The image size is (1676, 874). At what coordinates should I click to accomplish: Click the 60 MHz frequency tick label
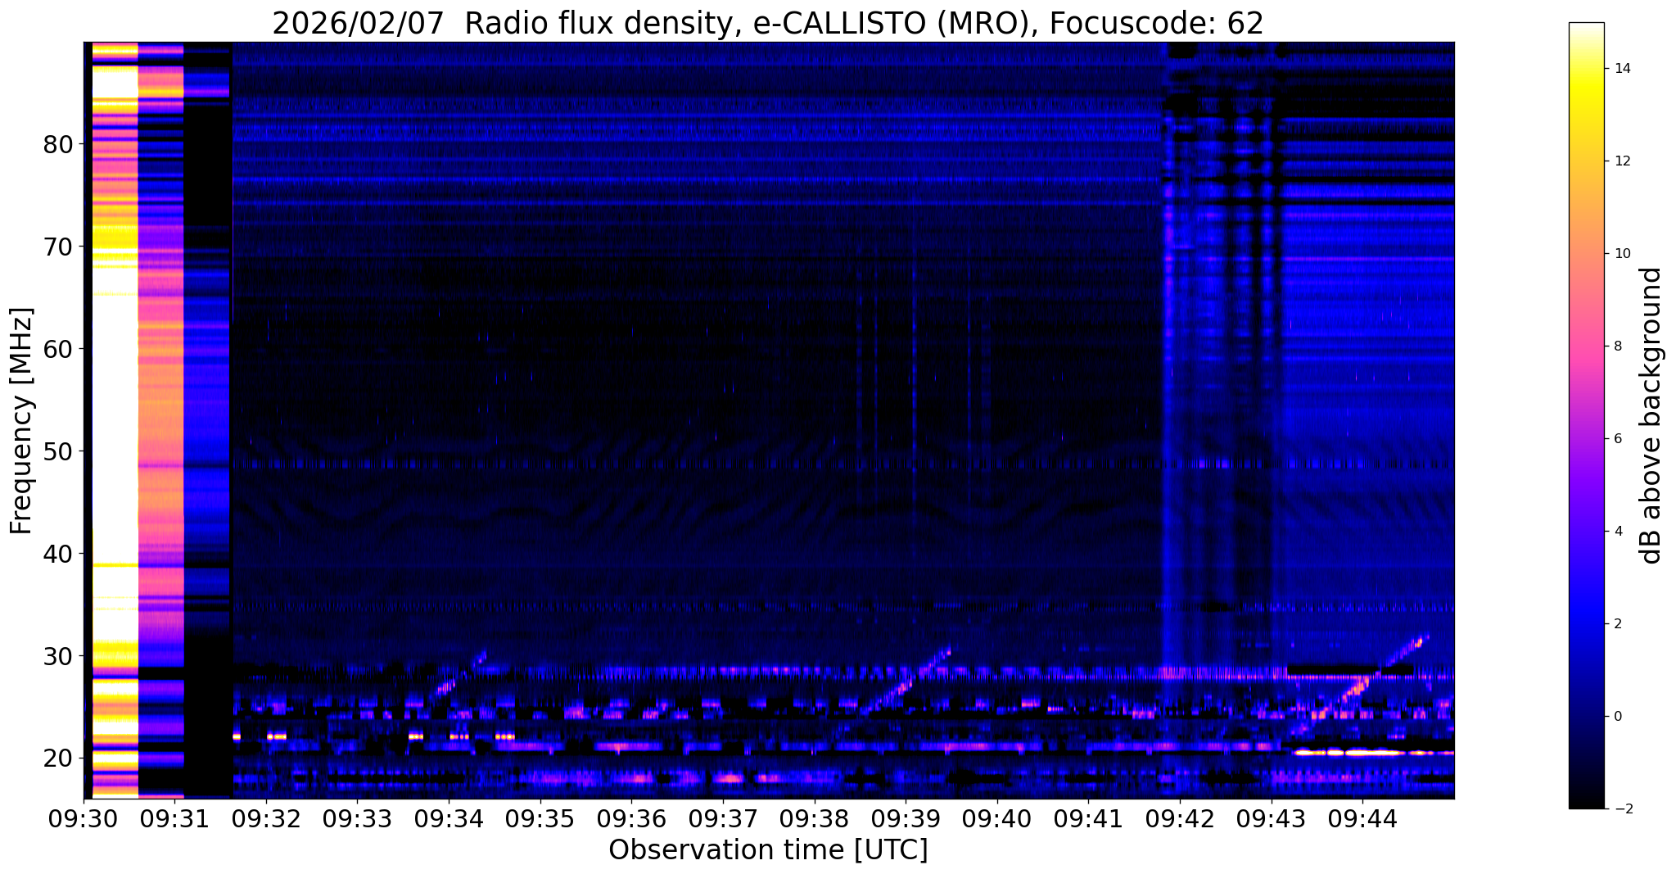coord(58,349)
